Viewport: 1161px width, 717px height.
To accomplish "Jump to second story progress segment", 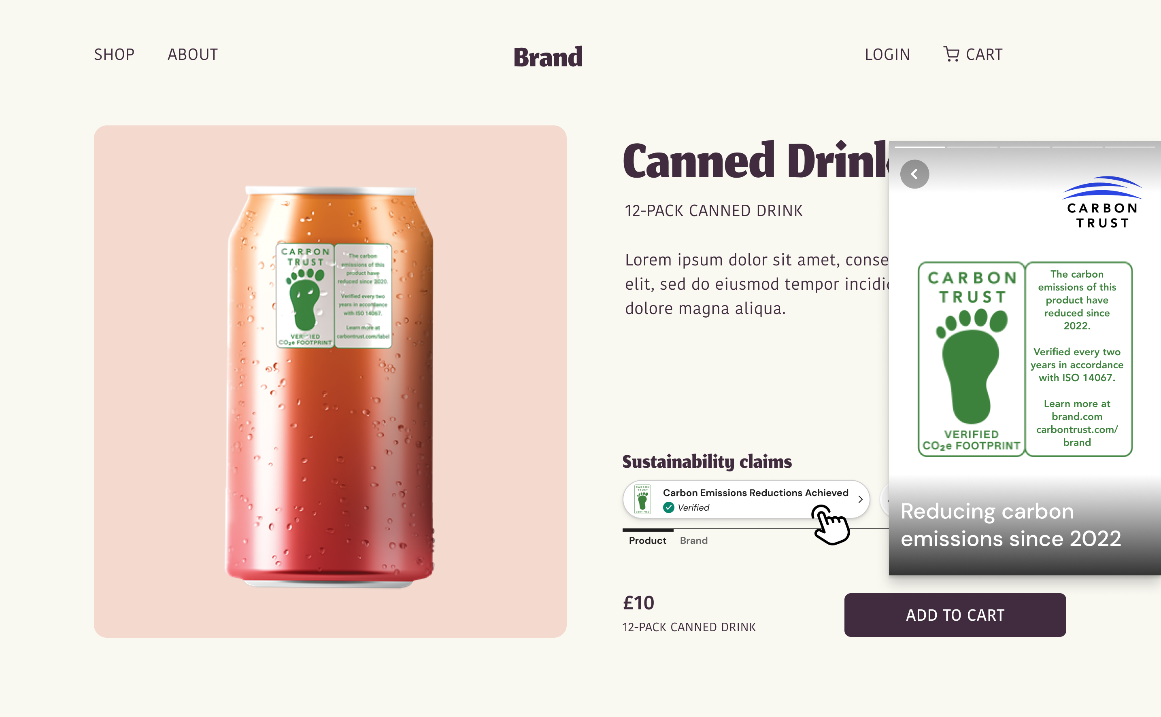I will click(x=972, y=147).
